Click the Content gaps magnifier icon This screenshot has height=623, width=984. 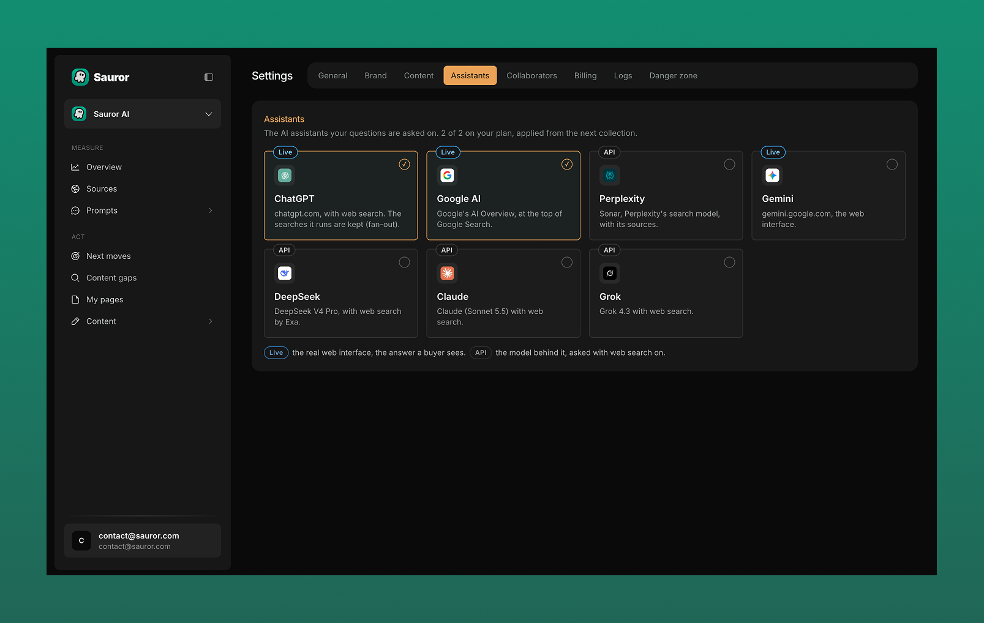(75, 278)
